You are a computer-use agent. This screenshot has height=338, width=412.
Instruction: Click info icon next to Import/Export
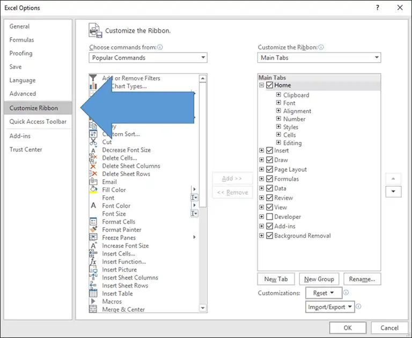(358, 306)
